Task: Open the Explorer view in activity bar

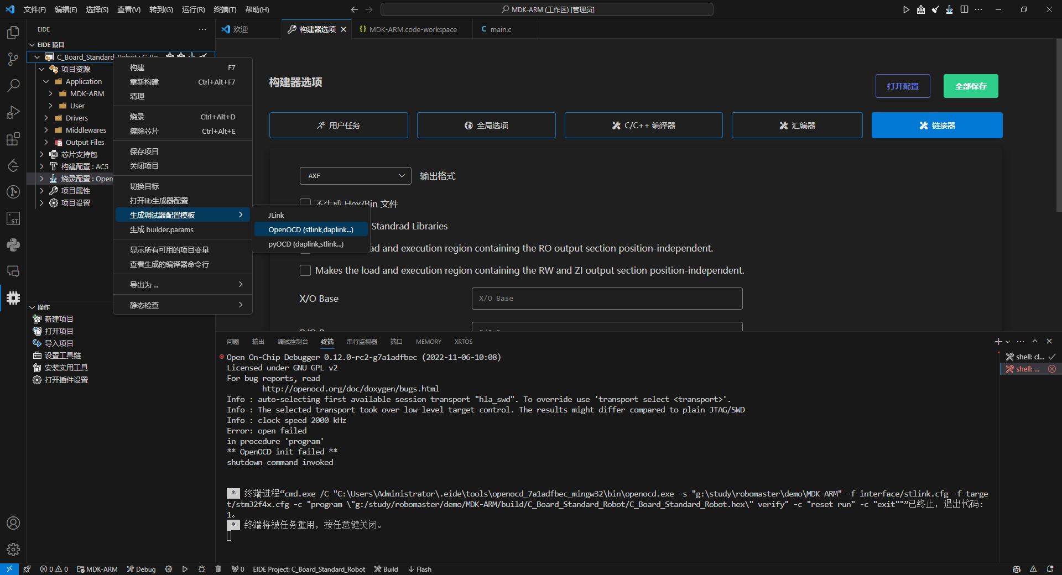Action: point(13,33)
